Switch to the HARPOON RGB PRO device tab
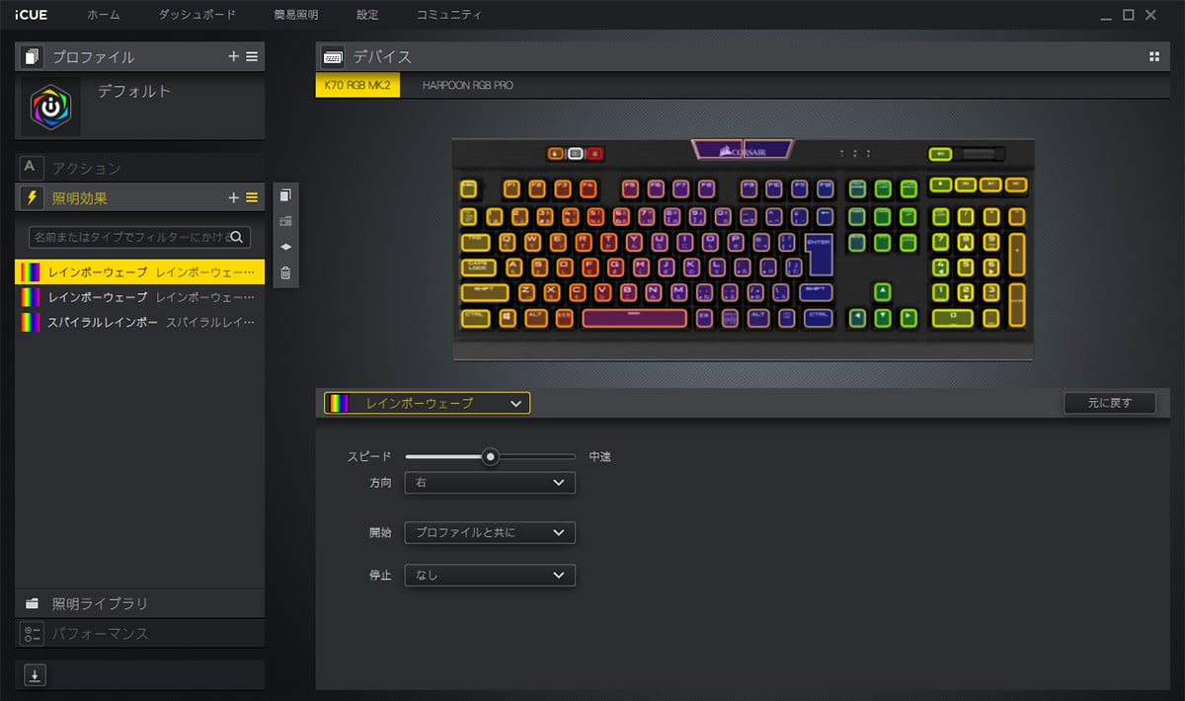The image size is (1185, 701). click(468, 85)
